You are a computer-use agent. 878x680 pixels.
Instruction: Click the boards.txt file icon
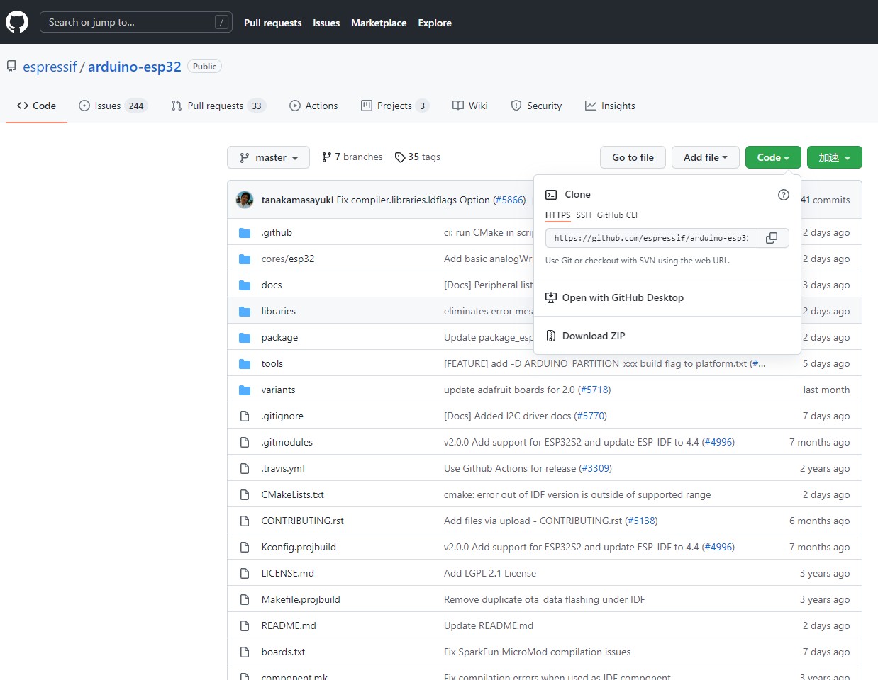pyautogui.click(x=245, y=652)
